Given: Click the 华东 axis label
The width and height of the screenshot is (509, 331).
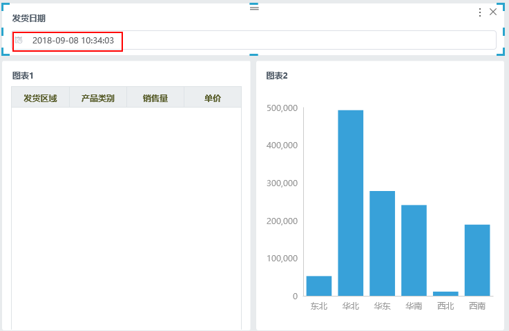Looking at the screenshot, I should [x=382, y=305].
